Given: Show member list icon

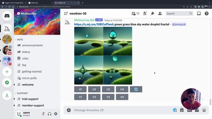Looking at the screenshot, I should click(160, 14).
